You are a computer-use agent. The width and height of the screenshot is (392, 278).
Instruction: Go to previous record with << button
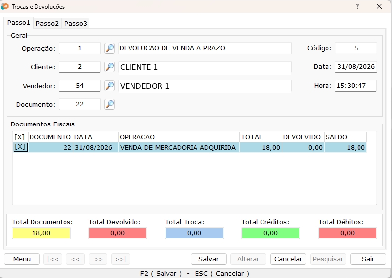click(x=75, y=259)
